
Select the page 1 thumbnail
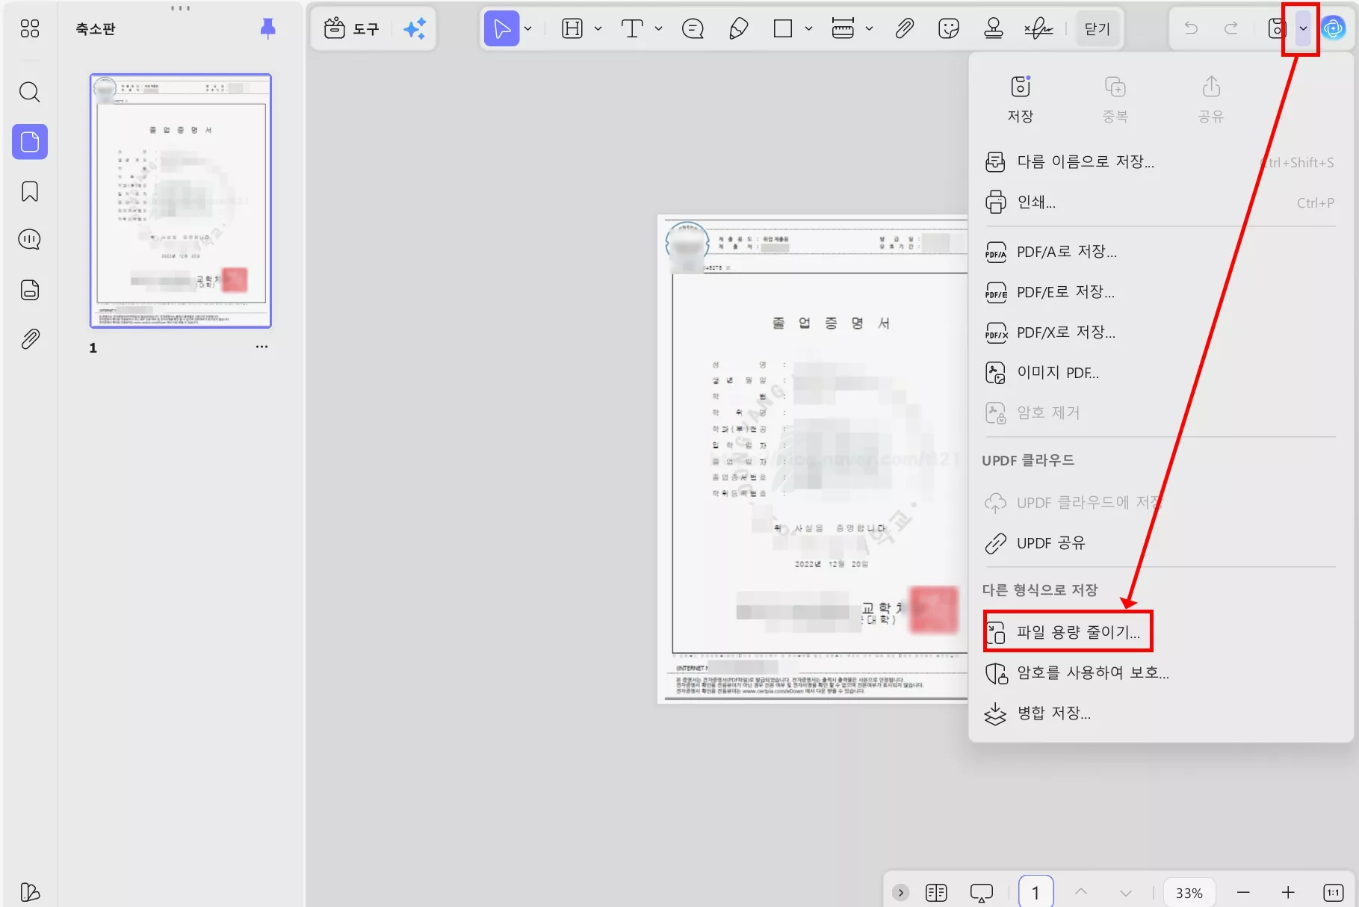pyautogui.click(x=180, y=200)
